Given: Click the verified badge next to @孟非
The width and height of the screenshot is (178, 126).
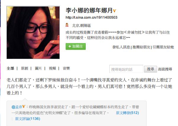Looking at the screenshot, I should point(24,107).
